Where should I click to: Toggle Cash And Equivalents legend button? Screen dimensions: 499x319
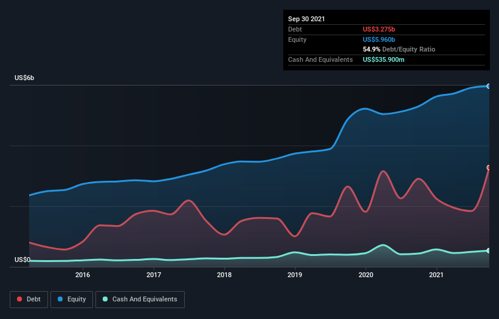point(140,300)
